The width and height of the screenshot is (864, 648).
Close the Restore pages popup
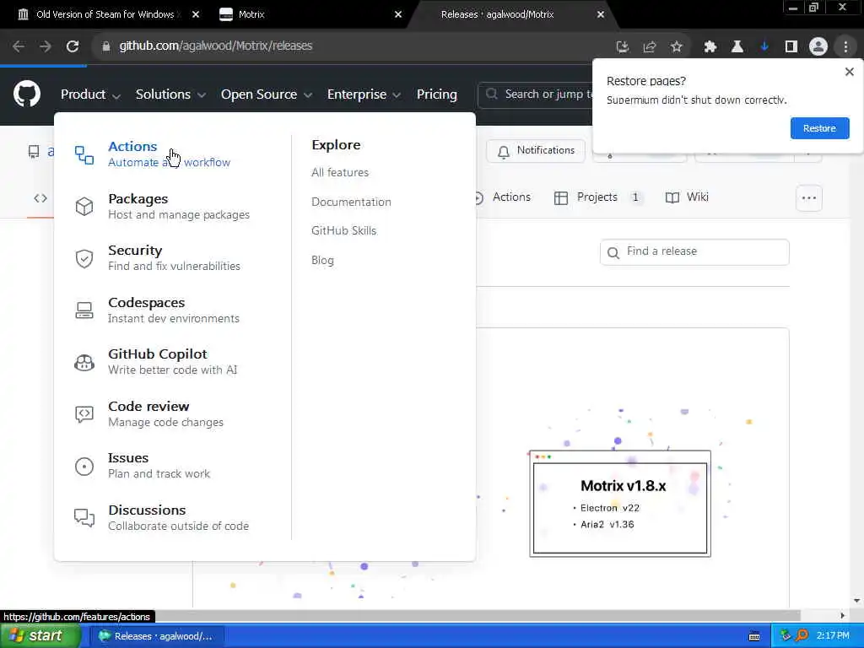[x=849, y=72]
